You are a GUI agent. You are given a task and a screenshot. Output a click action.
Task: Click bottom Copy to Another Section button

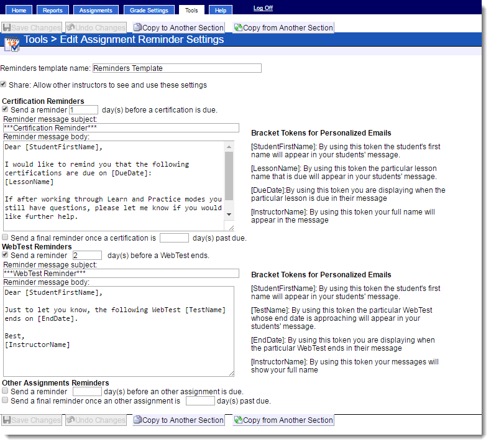tap(178, 420)
